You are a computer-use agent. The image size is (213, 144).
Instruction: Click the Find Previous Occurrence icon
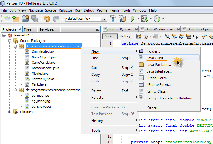tap(175, 36)
